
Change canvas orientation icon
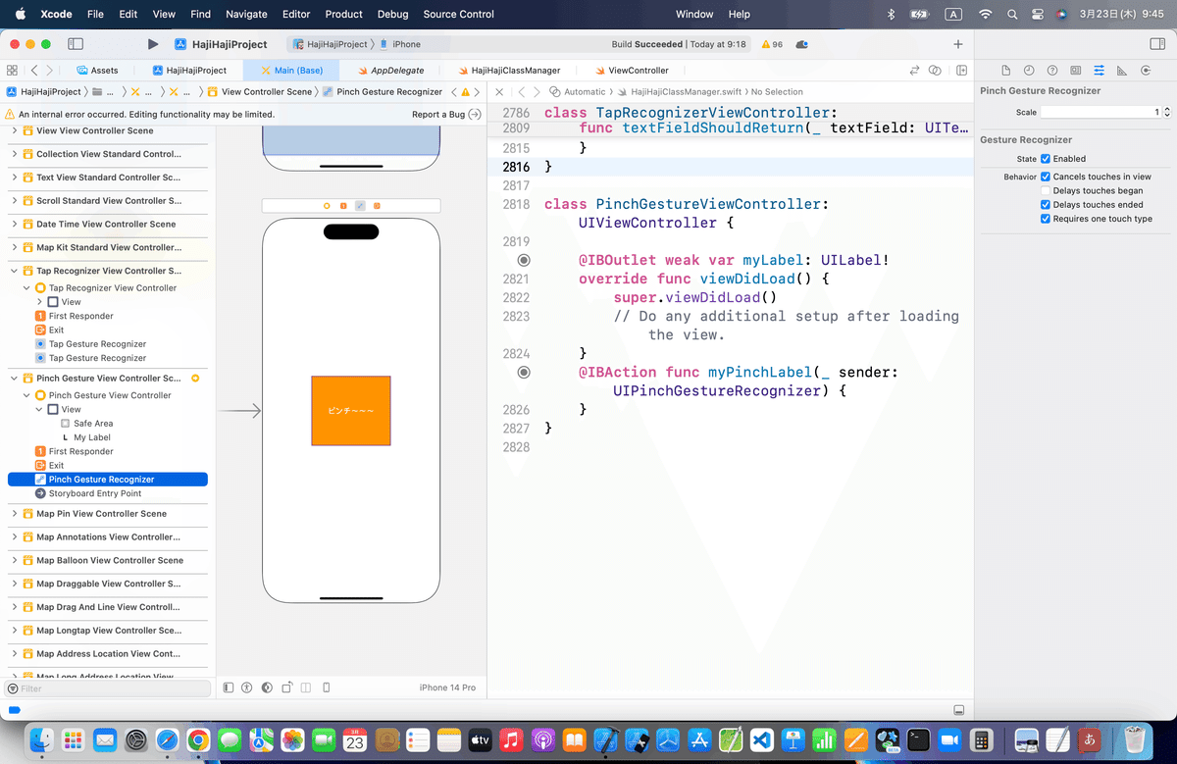click(287, 688)
